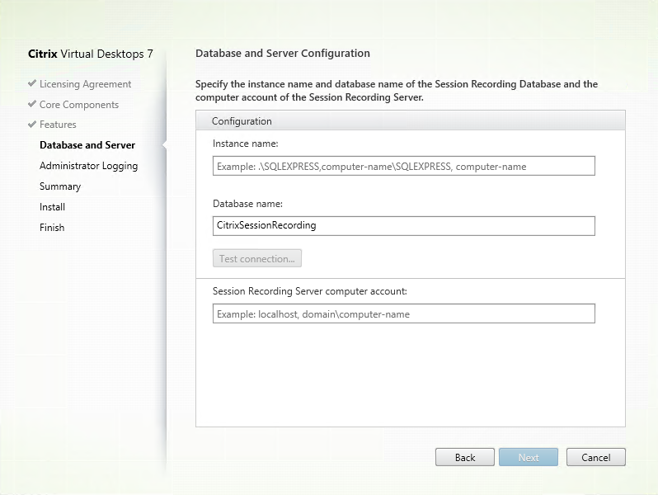This screenshot has height=495, width=658.
Task: Cancel the installation wizard
Action: (595, 457)
